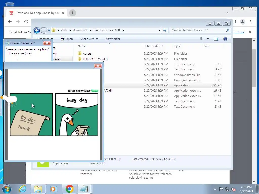Launch Internet Explorer from the taskbar
This screenshot has height=194, width=259.
(x=23, y=189)
